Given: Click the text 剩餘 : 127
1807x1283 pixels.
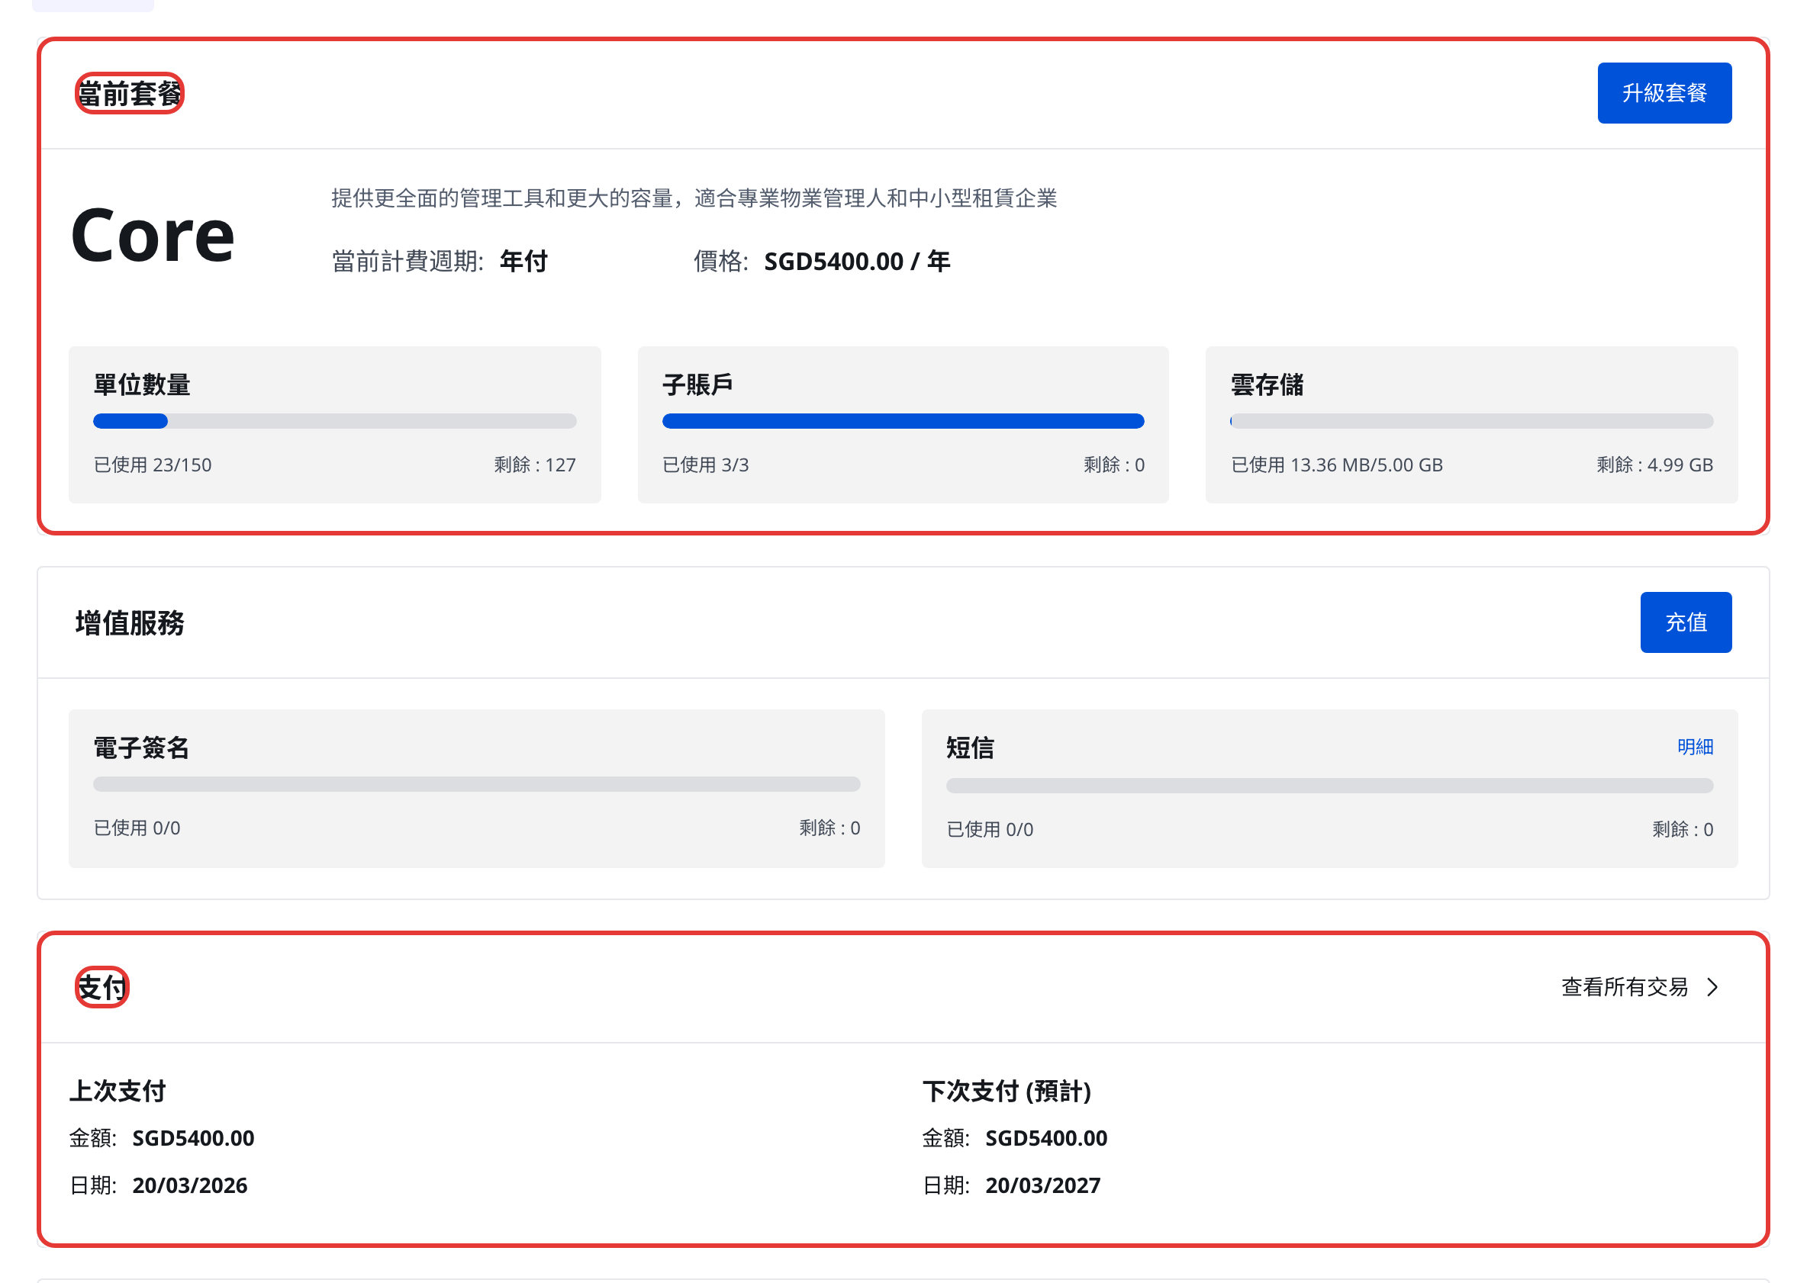Looking at the screenshot, I should click(535, 465).
